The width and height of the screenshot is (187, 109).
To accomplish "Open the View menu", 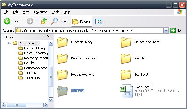I will (26, 12).
